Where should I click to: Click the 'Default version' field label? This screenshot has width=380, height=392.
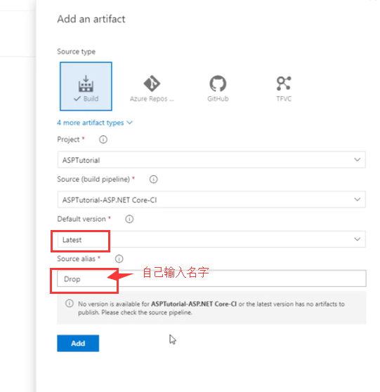coord(81,219)
